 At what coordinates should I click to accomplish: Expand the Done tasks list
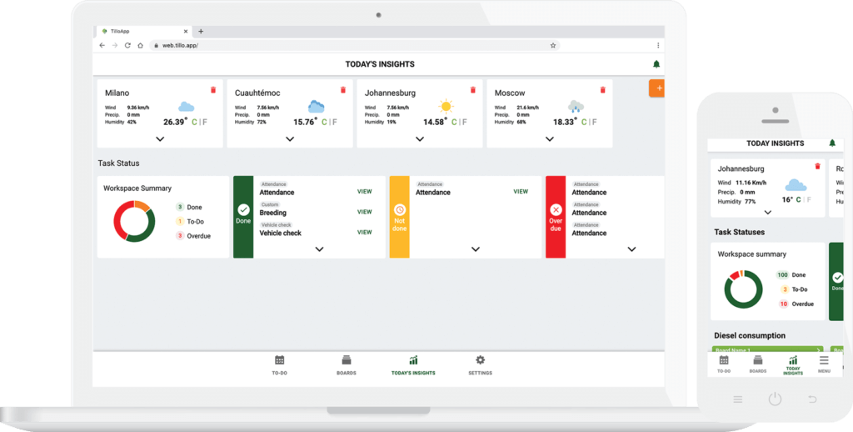coord(319,249)
